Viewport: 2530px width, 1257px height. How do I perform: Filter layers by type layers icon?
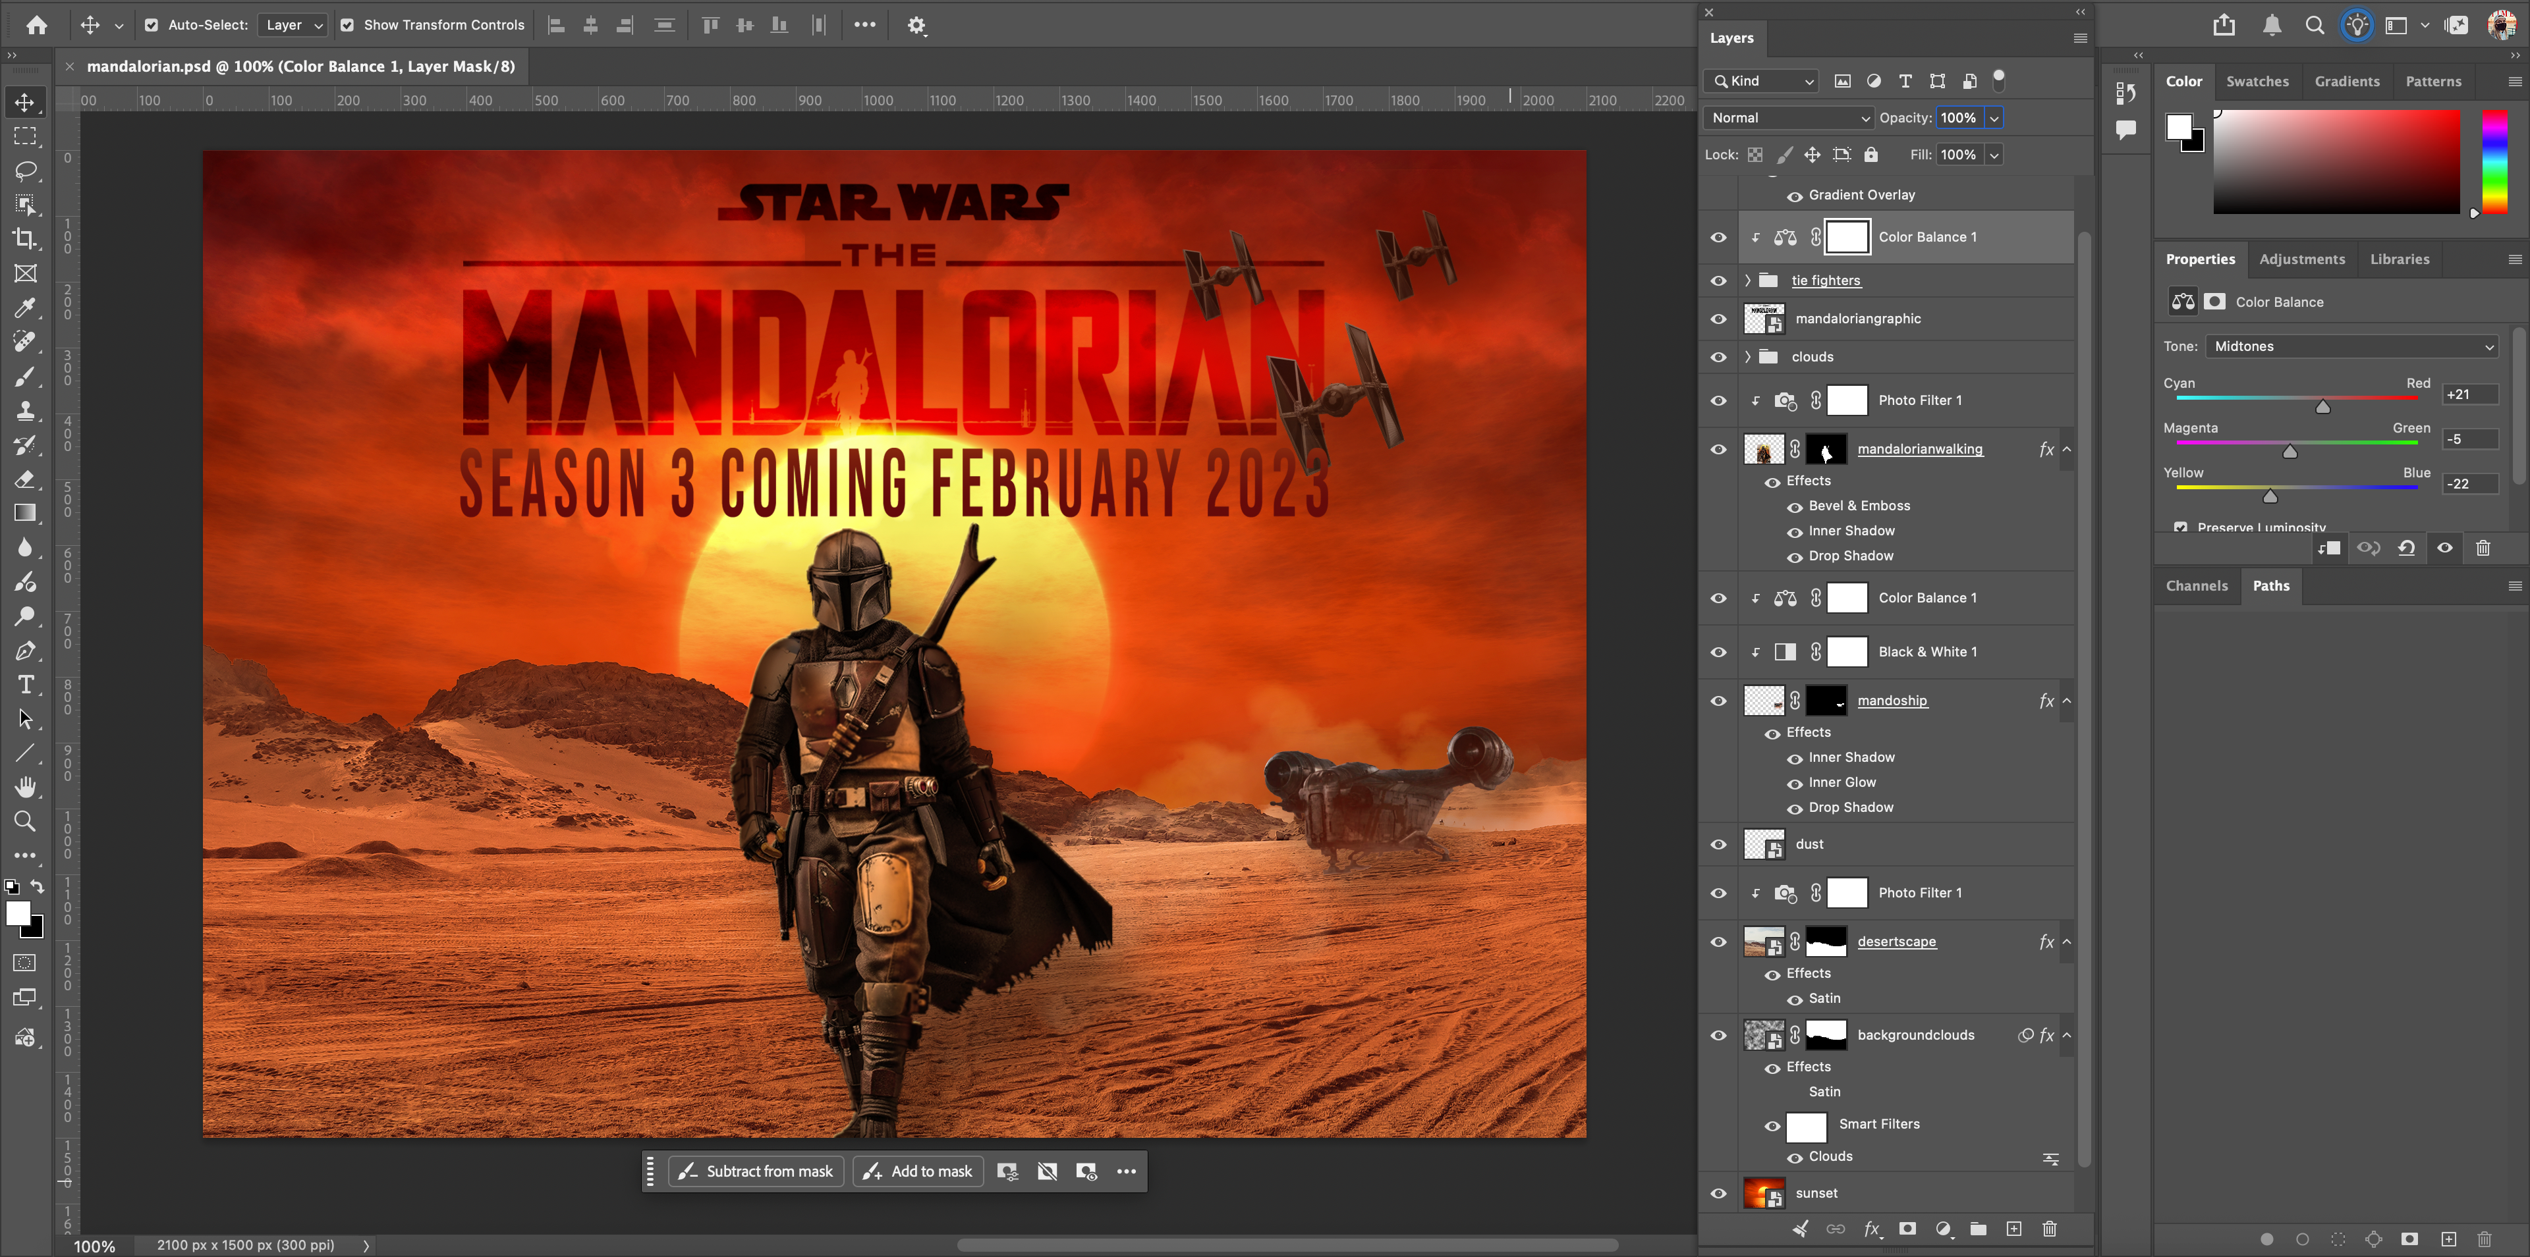(1905, 82)
